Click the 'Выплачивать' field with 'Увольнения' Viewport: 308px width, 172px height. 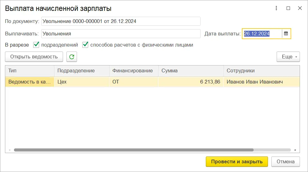tap(121, 34)
